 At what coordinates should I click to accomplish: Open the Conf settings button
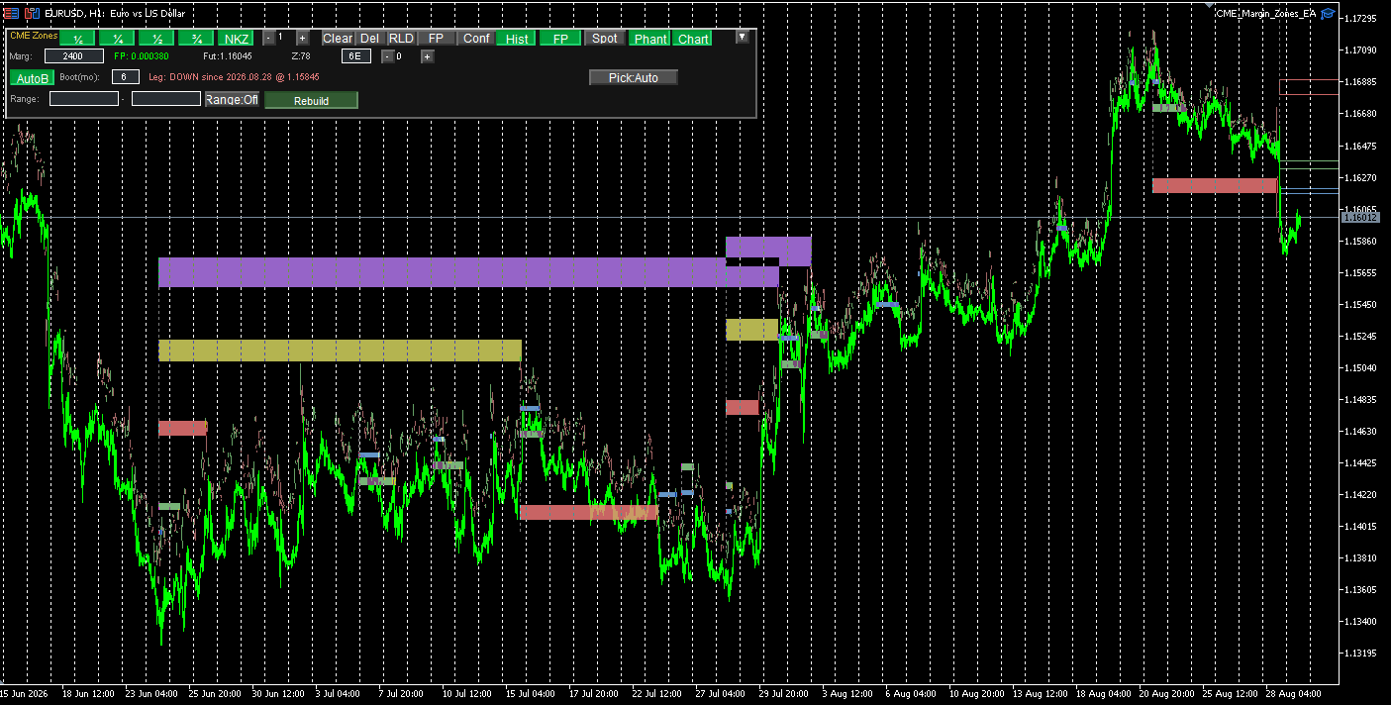pos(476,39)
